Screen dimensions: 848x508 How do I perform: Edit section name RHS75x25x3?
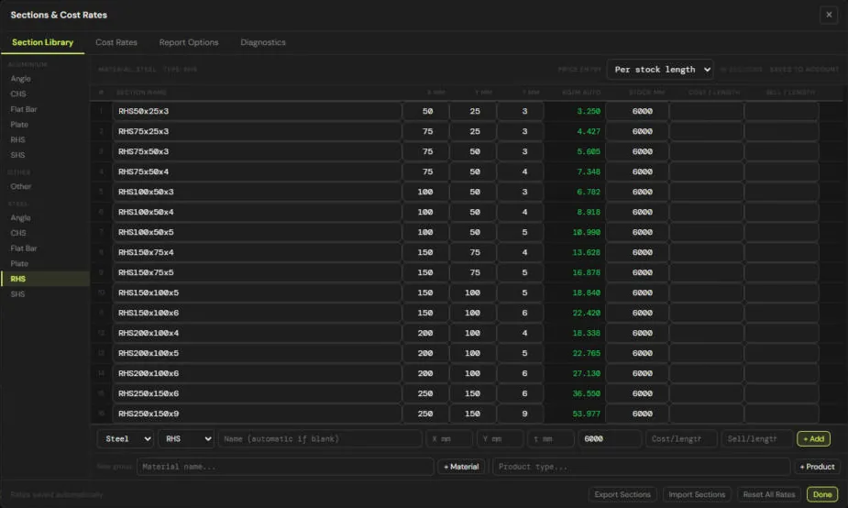click(257, 131)
